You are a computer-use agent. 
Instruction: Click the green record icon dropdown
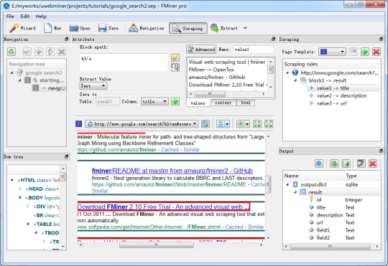coord(243,124)
